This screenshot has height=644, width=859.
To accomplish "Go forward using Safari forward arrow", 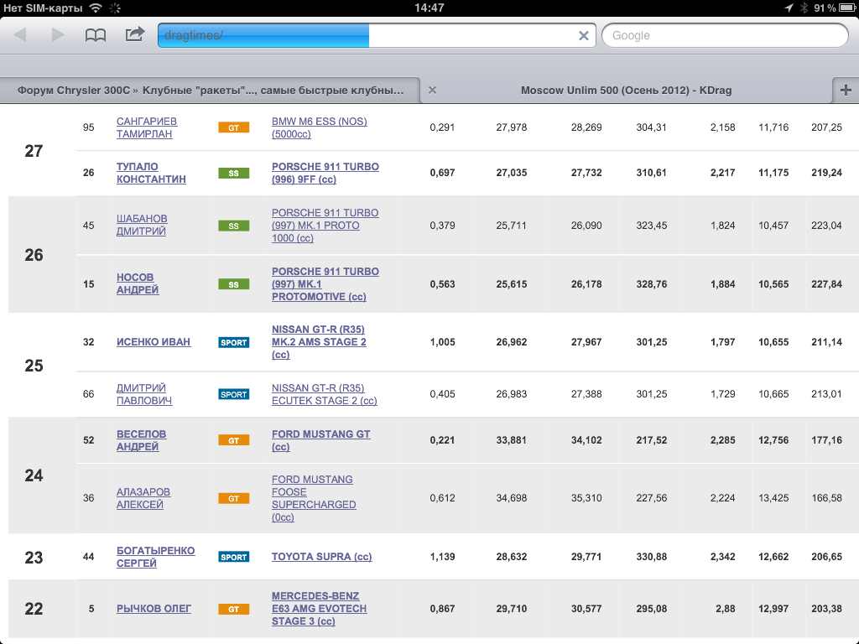I will 58,35.
